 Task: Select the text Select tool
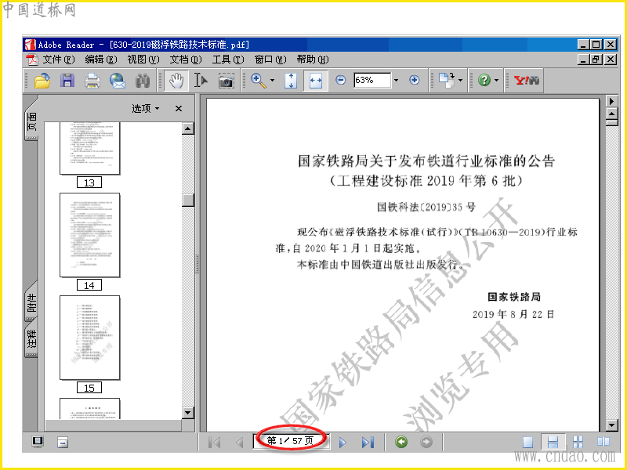tap(201, 81)
